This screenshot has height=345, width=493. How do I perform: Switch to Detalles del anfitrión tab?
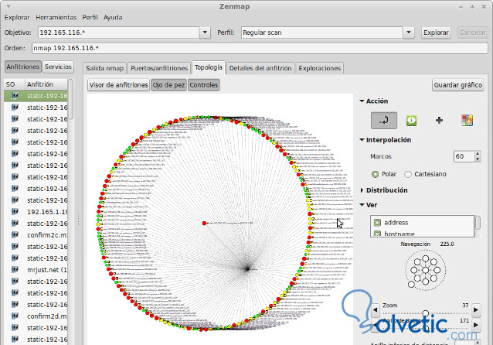[260, 68]
